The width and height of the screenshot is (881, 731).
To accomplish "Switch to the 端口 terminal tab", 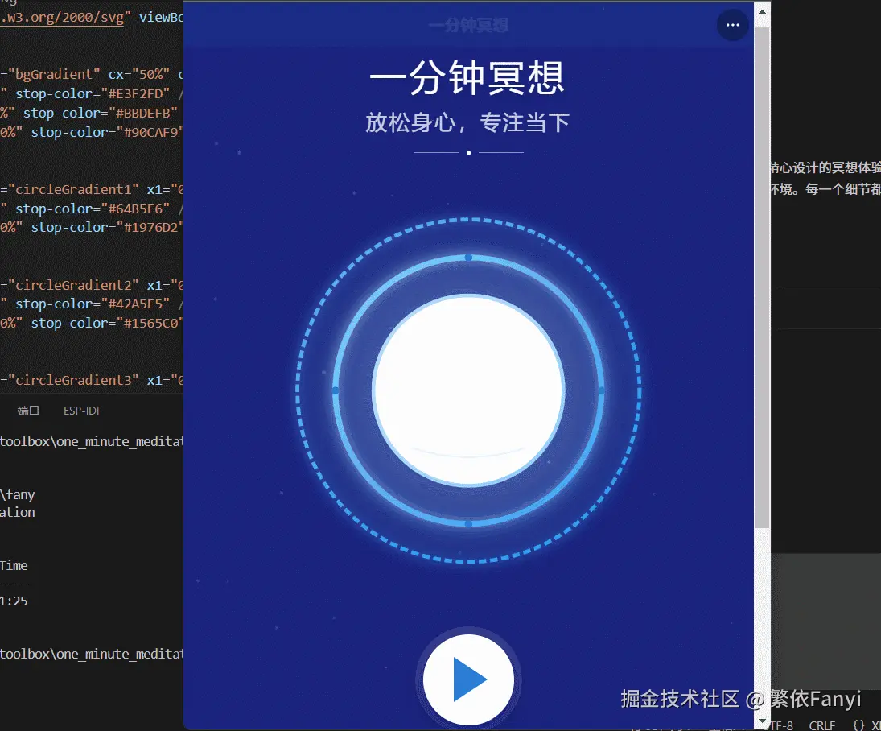I will pyautogui.click(x=27, y=411).
